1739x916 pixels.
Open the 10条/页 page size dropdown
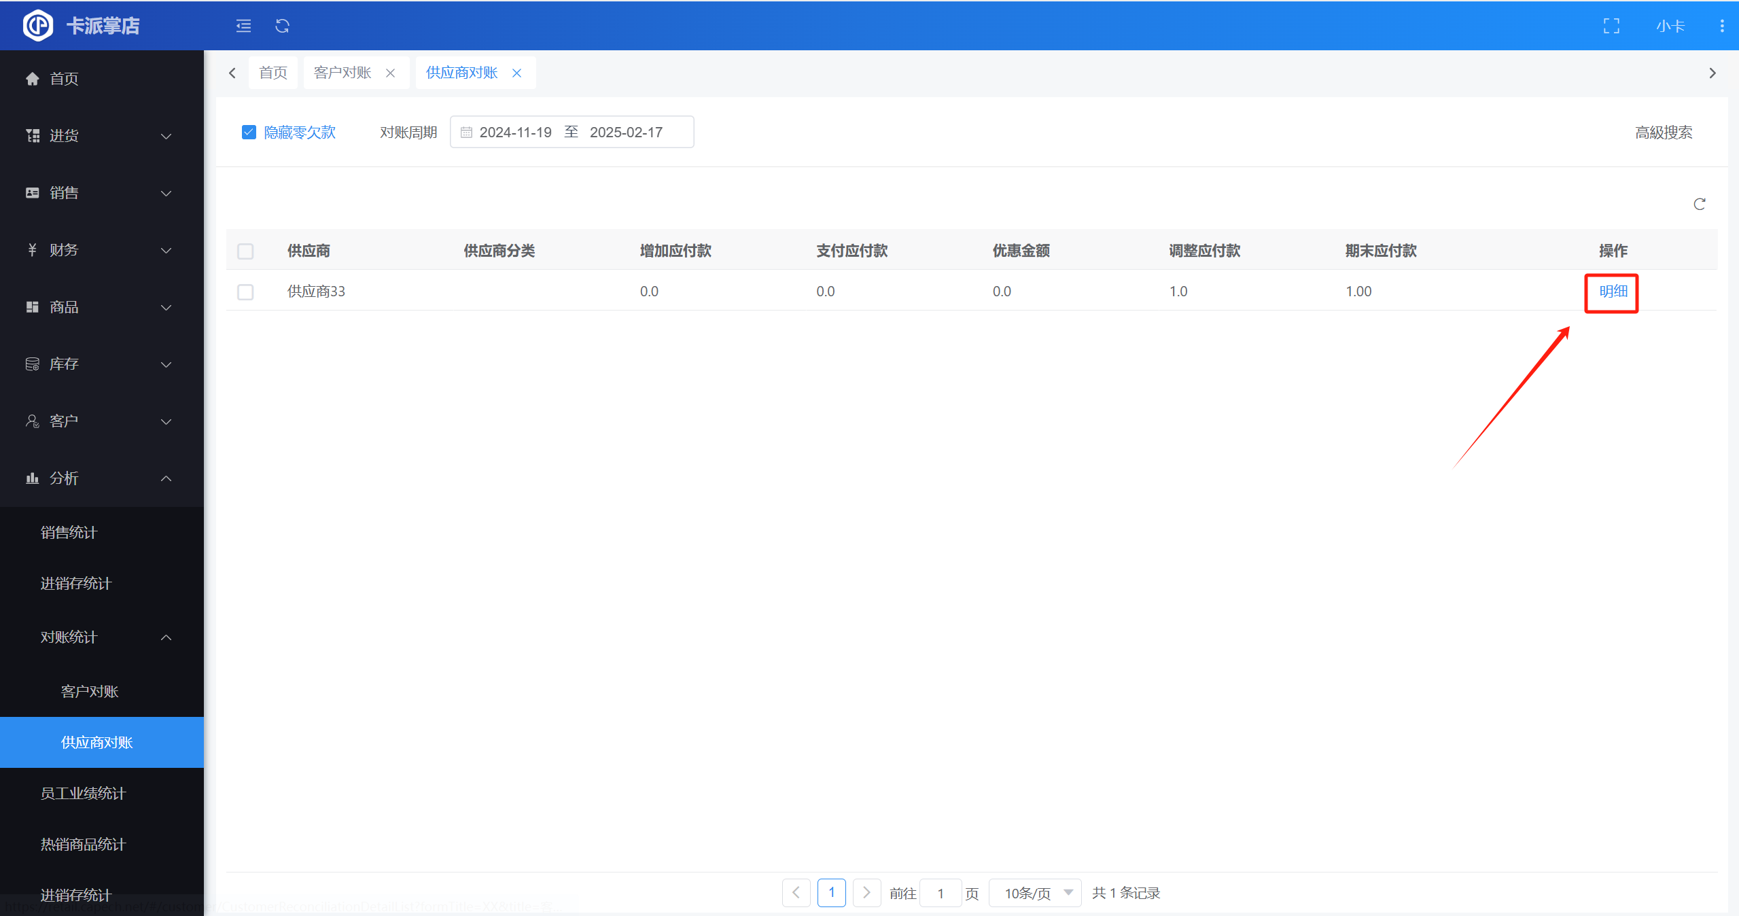(1035, 893)
